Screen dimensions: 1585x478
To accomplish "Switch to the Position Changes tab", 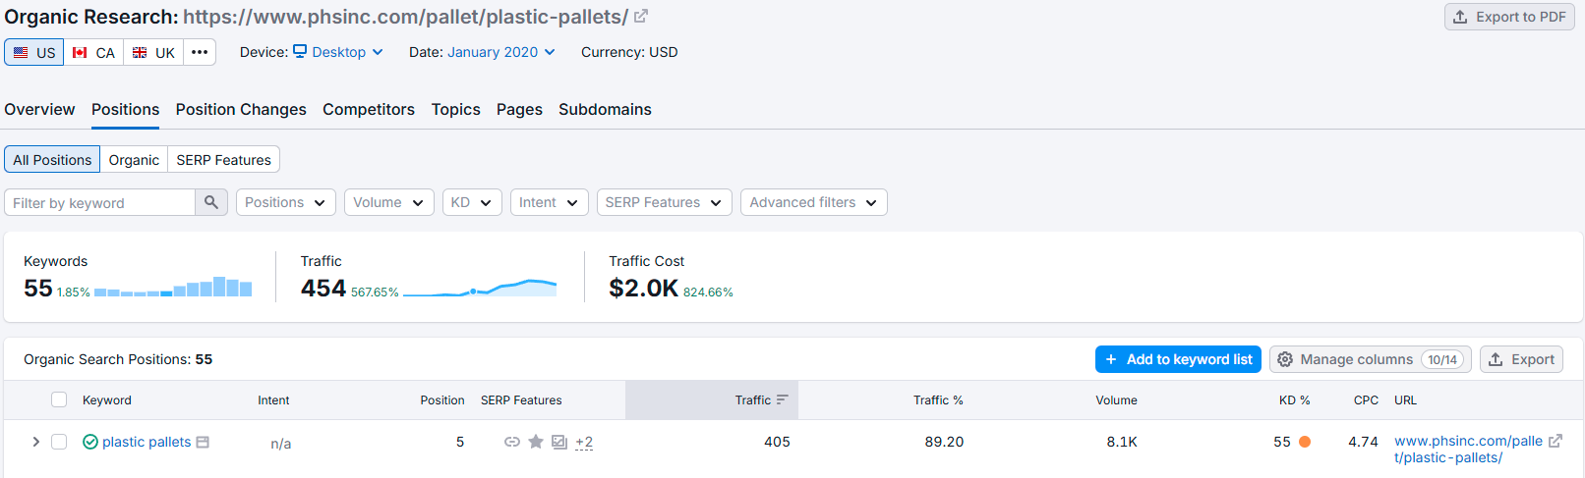I will pos(241,109).
